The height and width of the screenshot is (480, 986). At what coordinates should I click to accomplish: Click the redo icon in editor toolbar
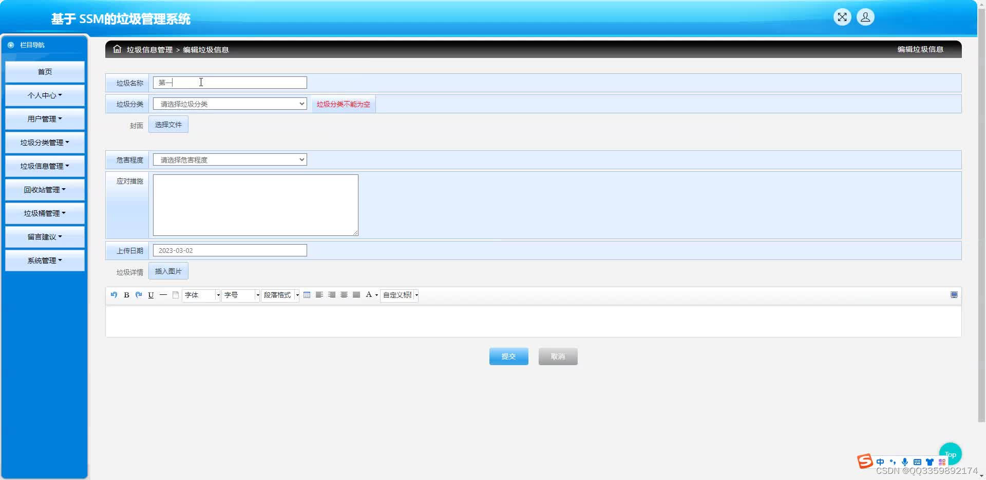[x=139, y=295]
